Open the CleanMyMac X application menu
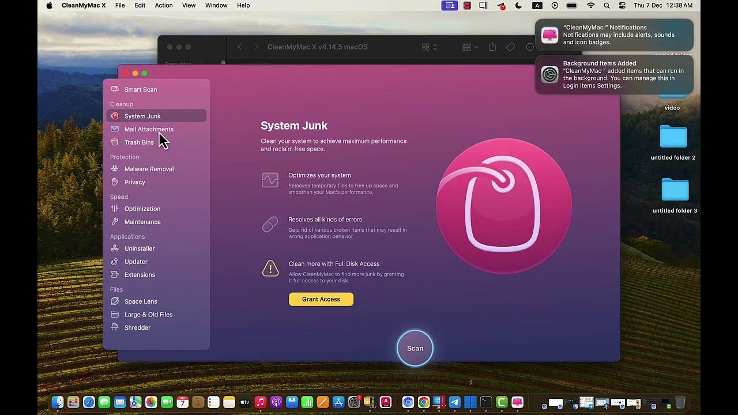Image resolution: width=738 pixels, height=415 pixels. [85, 5]
